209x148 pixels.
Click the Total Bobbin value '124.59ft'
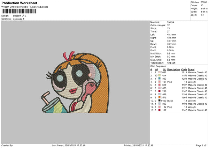tap(171, 63)
